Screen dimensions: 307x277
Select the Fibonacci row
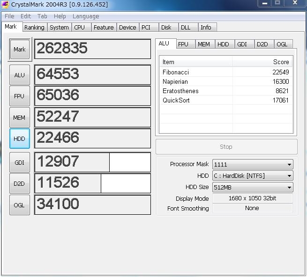(226, 72)
